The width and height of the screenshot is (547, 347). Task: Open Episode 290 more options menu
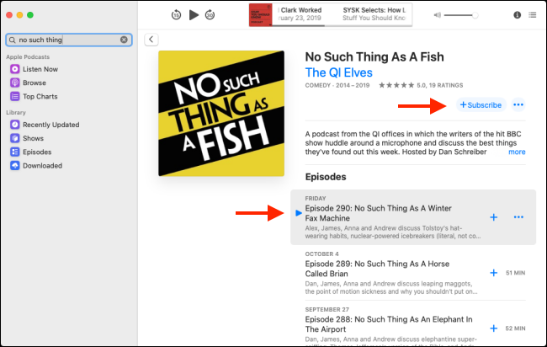[518, 217]
